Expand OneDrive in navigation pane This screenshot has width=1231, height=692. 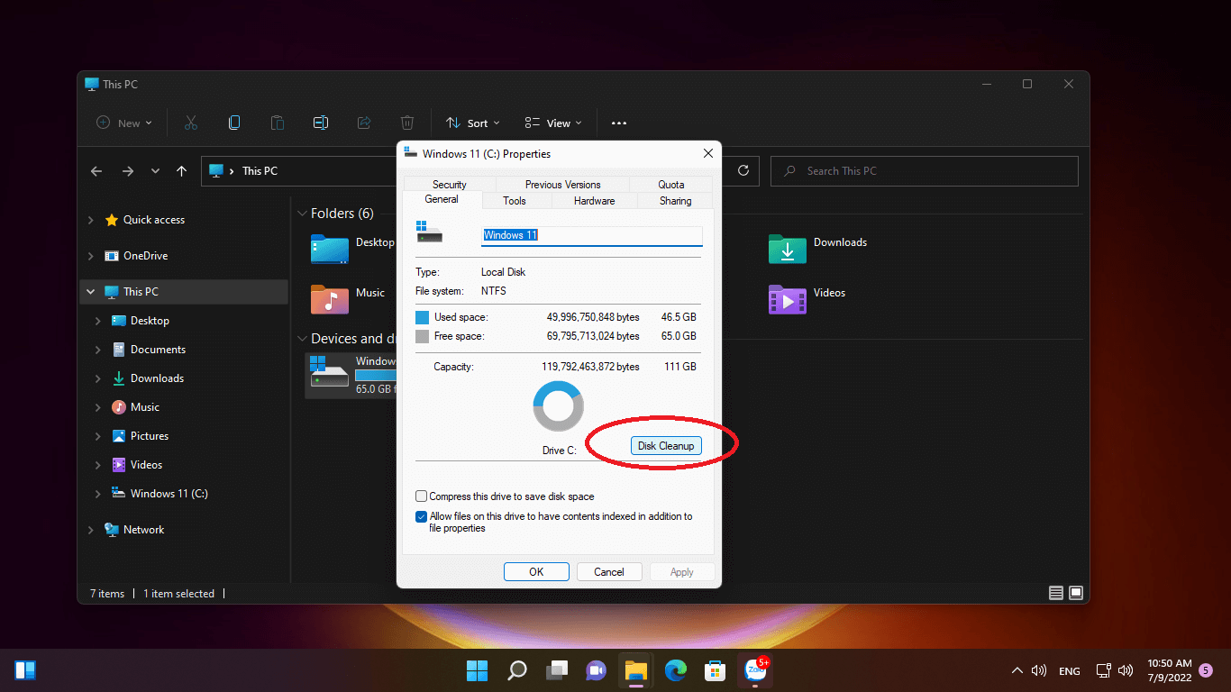(x=90, y=256)
